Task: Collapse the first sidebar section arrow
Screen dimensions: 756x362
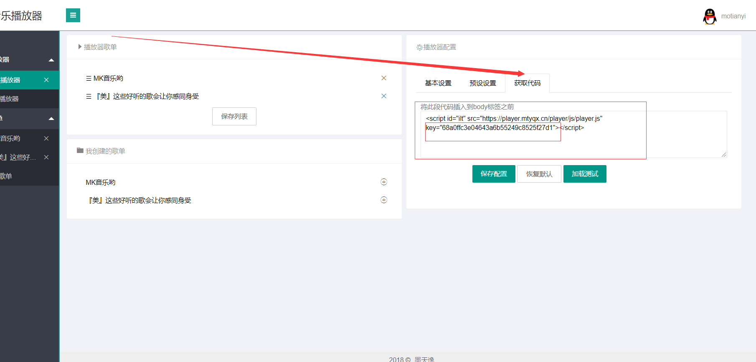Action: tap(51, 60)
